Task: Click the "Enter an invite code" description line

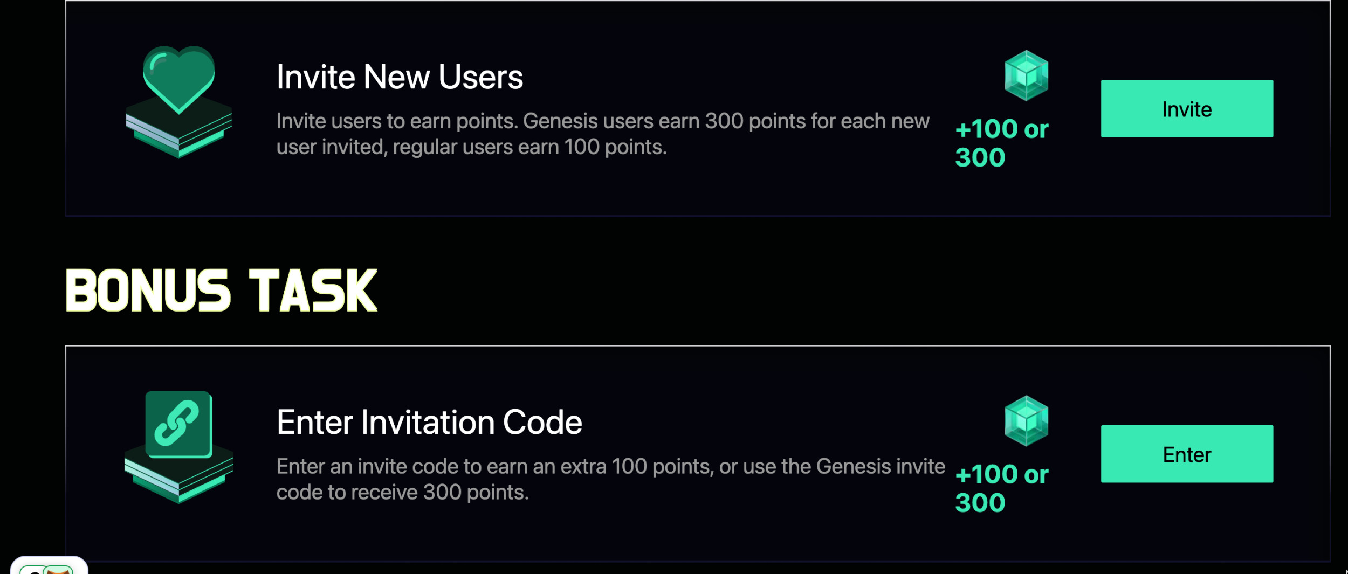Action: coord(610,466)
